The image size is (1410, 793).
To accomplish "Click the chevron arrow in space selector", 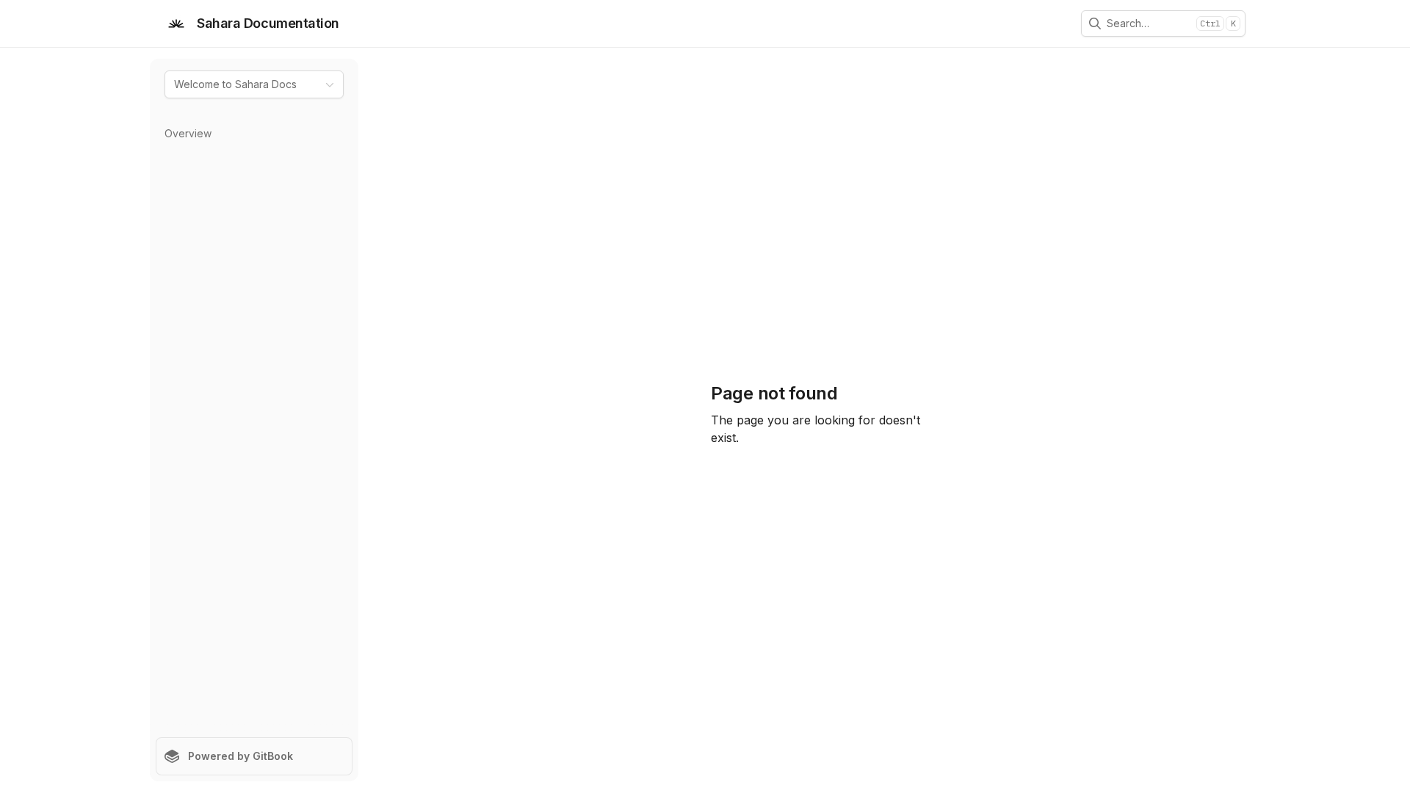I will [x=330, y=84].
